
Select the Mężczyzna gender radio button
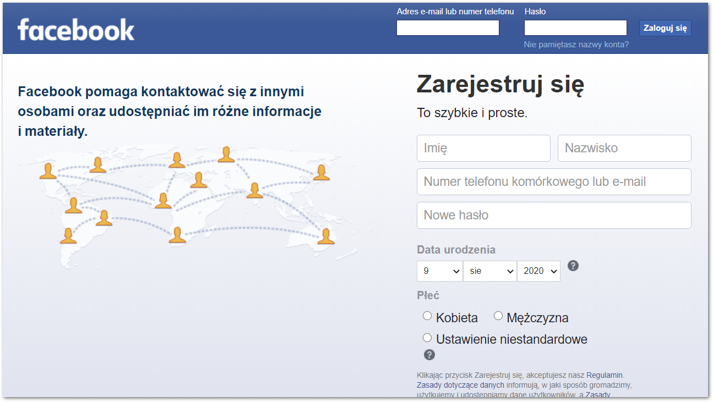[x=498, y=316]
